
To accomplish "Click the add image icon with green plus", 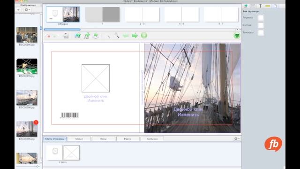I will (78, 36).
